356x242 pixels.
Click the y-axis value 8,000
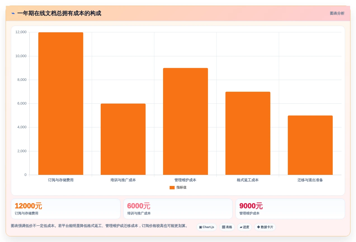22,80
